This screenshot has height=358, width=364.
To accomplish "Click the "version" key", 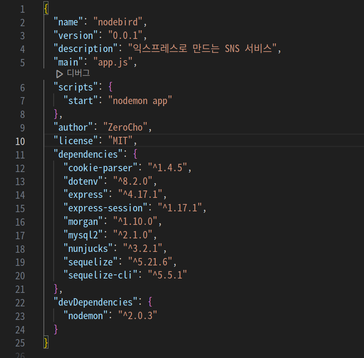I will [x=76, y=36].
